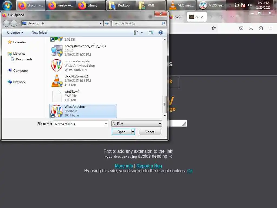Click the VLC cone file icon
This screenshot has height=208, width=277.
(x=57, y=81)
